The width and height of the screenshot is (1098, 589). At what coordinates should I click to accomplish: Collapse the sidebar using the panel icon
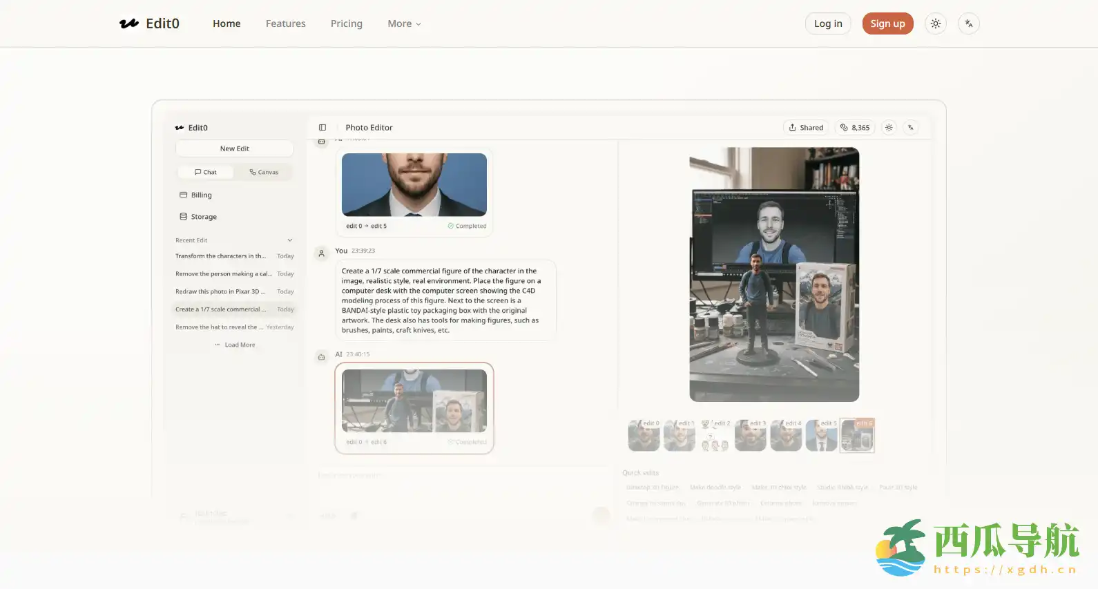click(x=322, y=128)
